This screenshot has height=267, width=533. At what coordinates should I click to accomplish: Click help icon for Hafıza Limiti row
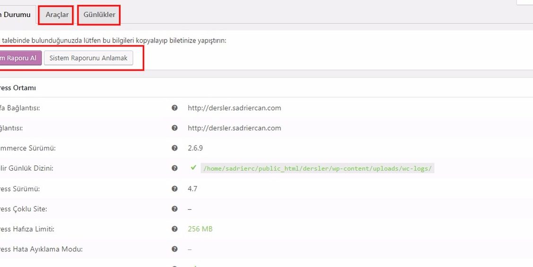point(175,229)
